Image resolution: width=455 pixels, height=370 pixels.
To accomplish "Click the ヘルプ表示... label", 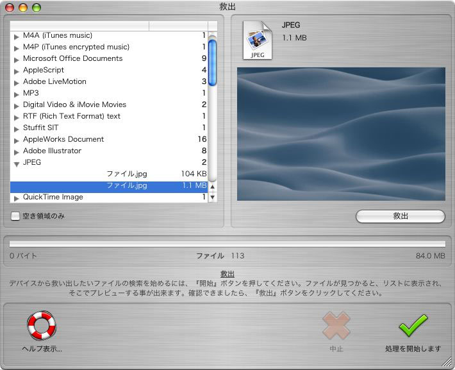I will pyautogui.click(x=42, y=348).
